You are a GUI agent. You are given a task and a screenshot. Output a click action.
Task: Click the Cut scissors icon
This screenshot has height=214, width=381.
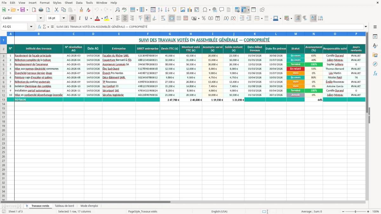click(57, 10)
